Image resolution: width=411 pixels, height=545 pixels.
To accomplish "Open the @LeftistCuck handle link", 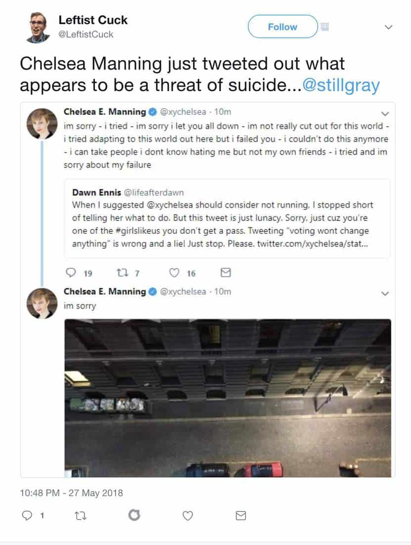I will (86, 34).
